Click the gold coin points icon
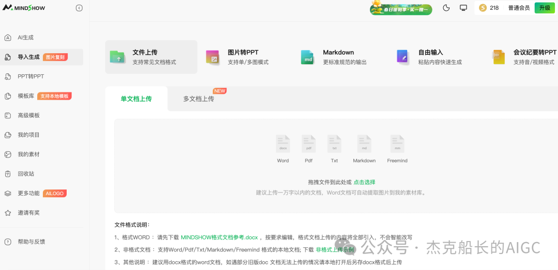Viewport: 558px width, 270px height. (x=483, y=8)
